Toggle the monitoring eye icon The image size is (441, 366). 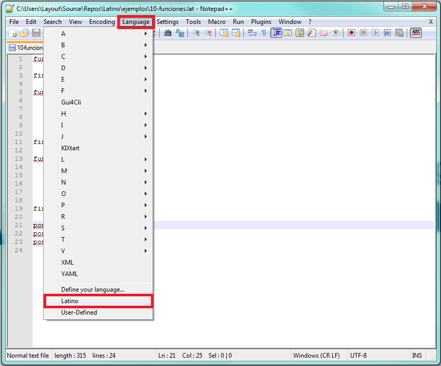[336, 33]
